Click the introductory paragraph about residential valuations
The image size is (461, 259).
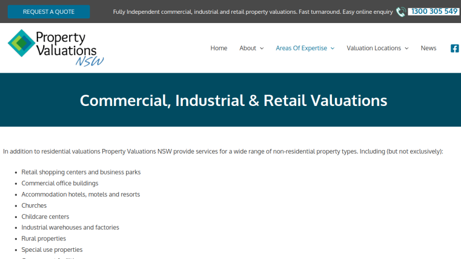pyautogui.click(x=223, y=152)
